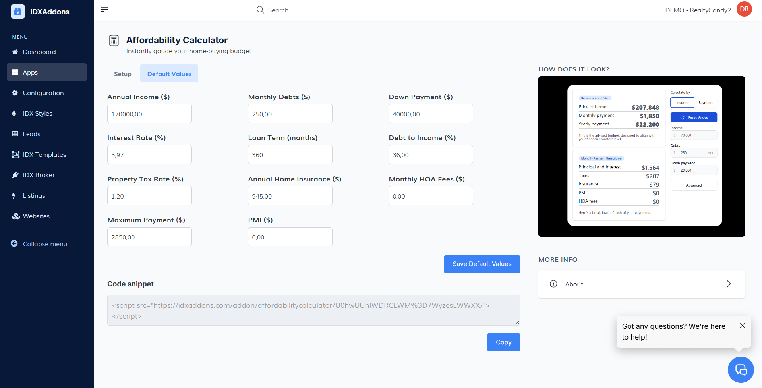Click the About row label
This screenshot has height=388, width=762.
tap(574, 284)
